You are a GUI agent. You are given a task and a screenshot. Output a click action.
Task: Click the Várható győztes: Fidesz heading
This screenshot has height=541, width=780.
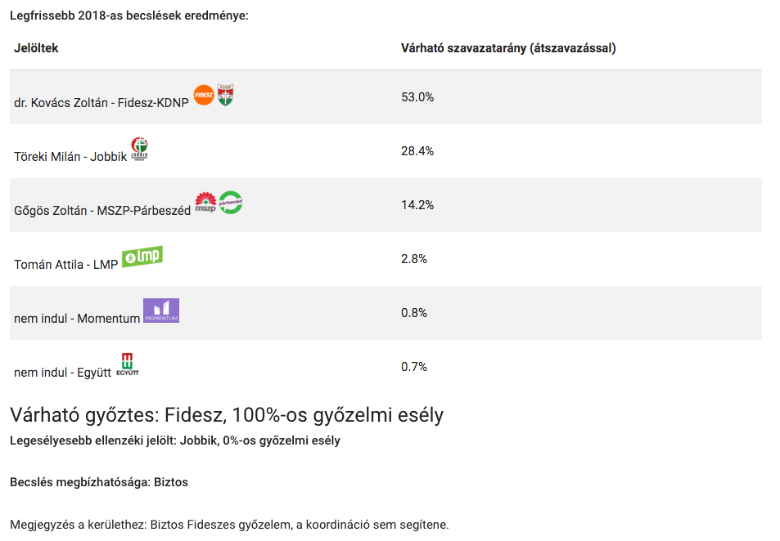point(227,415)
